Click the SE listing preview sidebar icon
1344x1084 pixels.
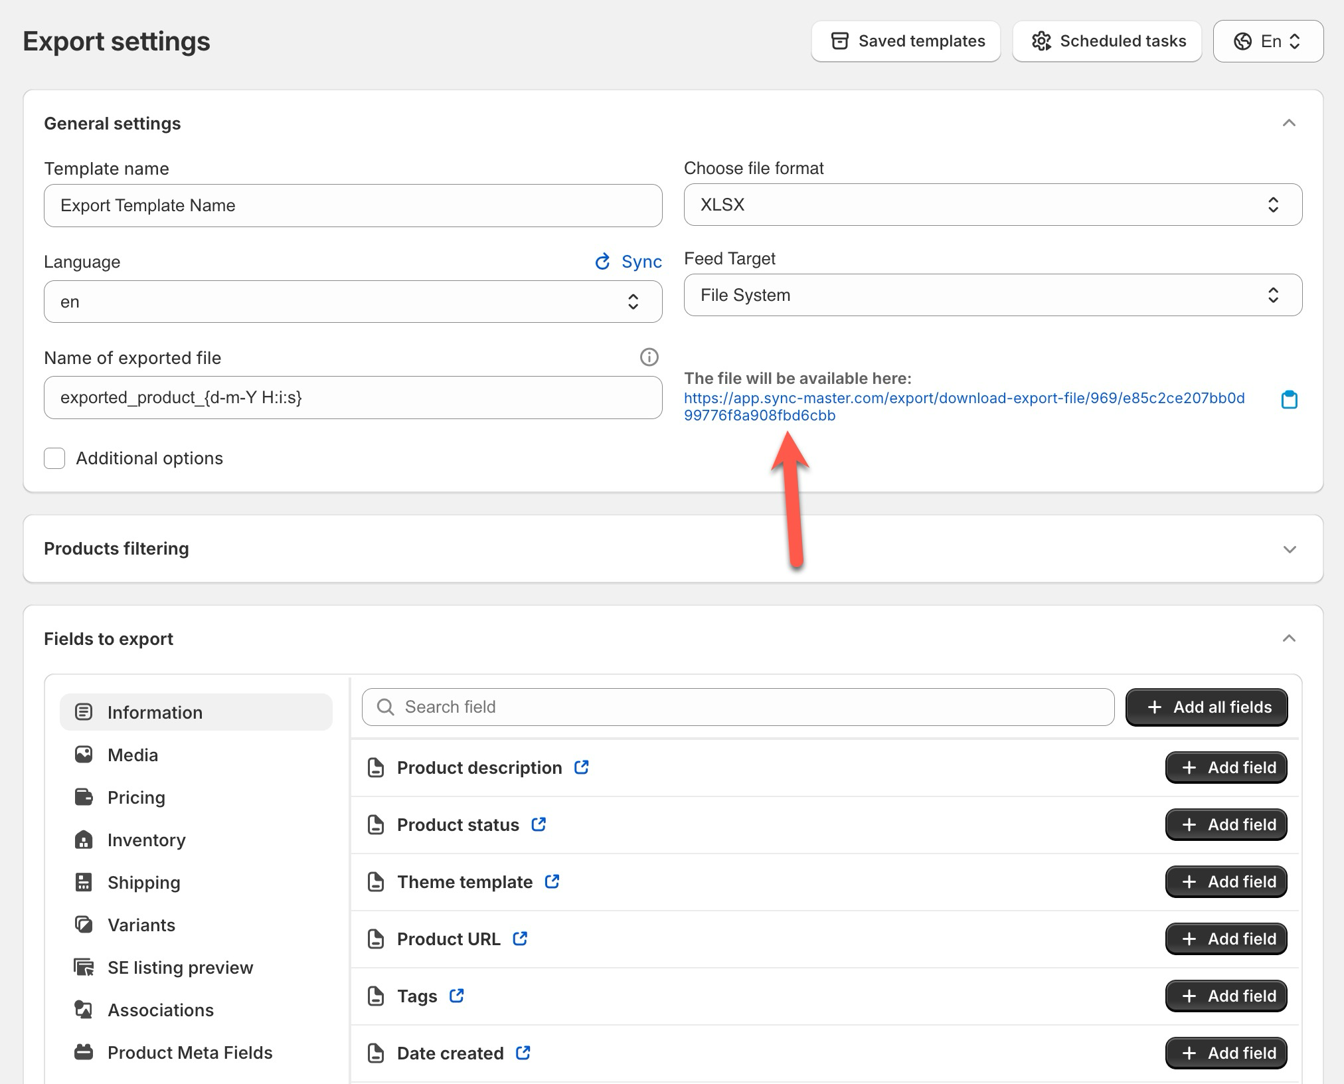[84, 967]
